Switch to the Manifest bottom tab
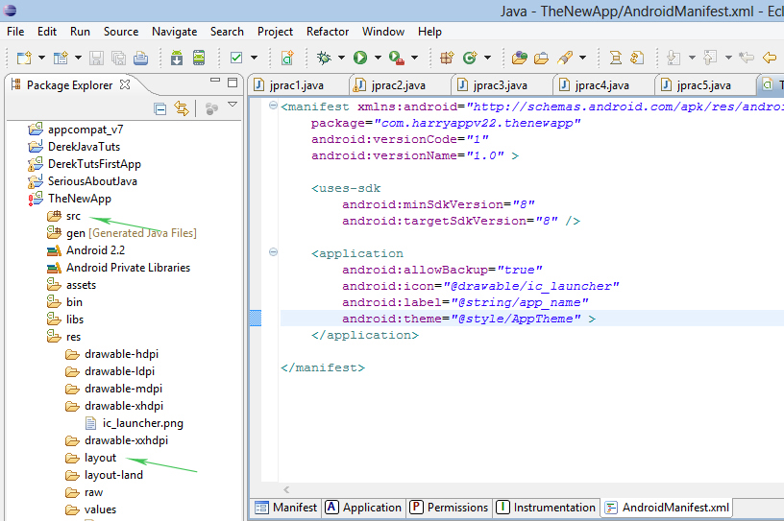Screen dimensions: 784x521 click(286, 508)
